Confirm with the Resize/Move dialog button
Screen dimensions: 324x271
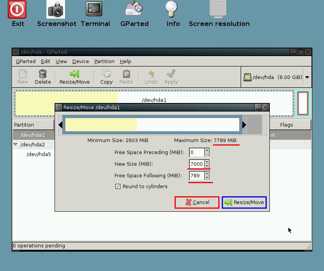[x=244, y=202]
